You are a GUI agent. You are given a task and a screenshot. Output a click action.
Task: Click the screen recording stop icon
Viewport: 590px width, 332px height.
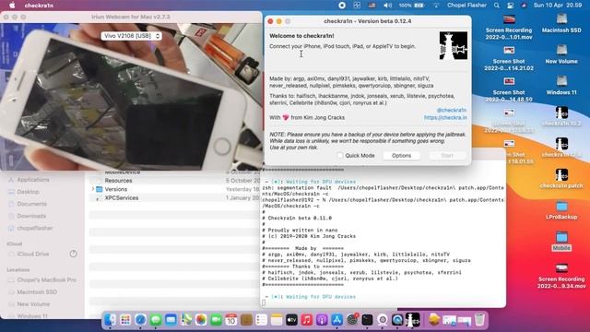pyautogui.click(x=342, y=6)
